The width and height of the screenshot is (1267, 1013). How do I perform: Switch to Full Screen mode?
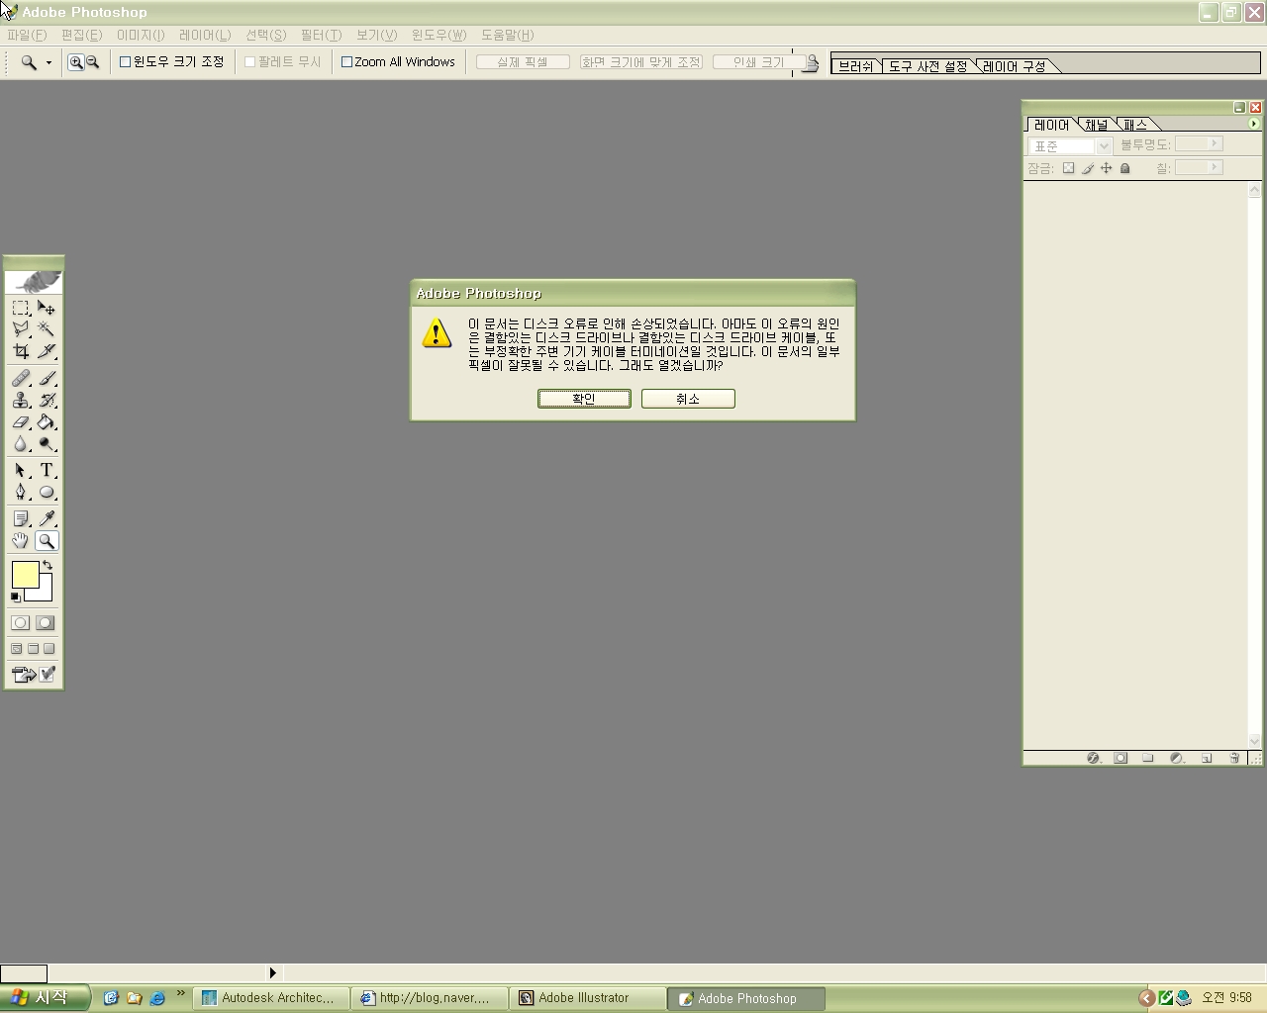[49, 649]
